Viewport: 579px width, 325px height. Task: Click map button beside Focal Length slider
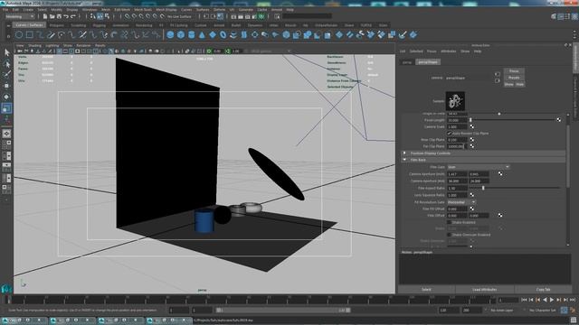coord(559,120)
